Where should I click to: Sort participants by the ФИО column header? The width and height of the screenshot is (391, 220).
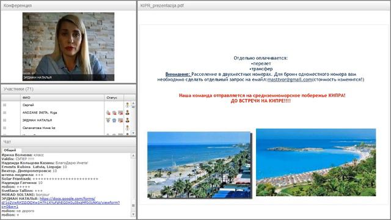[62, 98]
